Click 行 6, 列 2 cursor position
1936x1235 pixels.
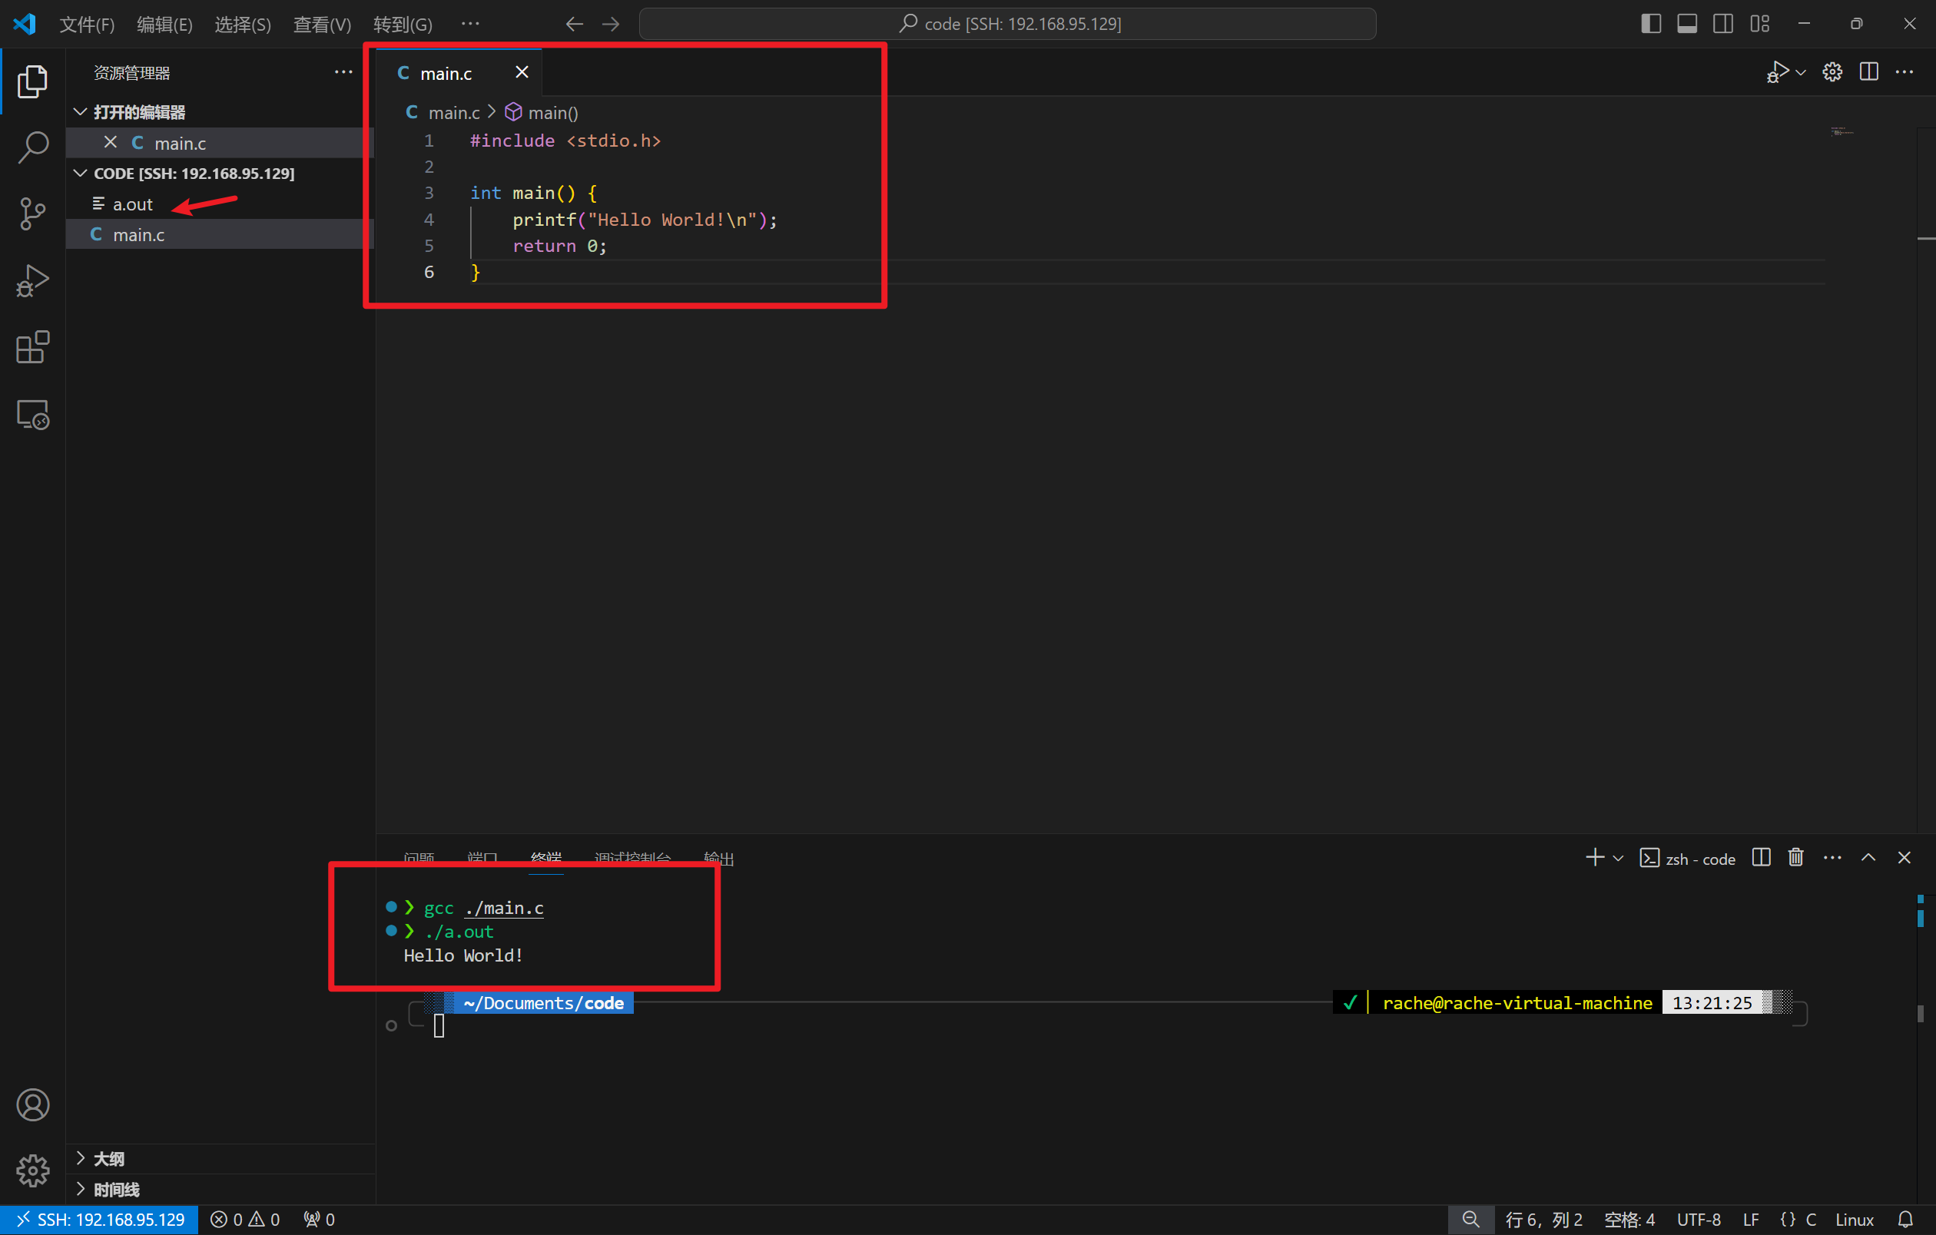[x=1543, y=1220]
